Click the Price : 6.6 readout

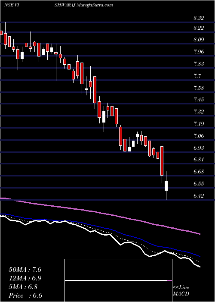25,296
